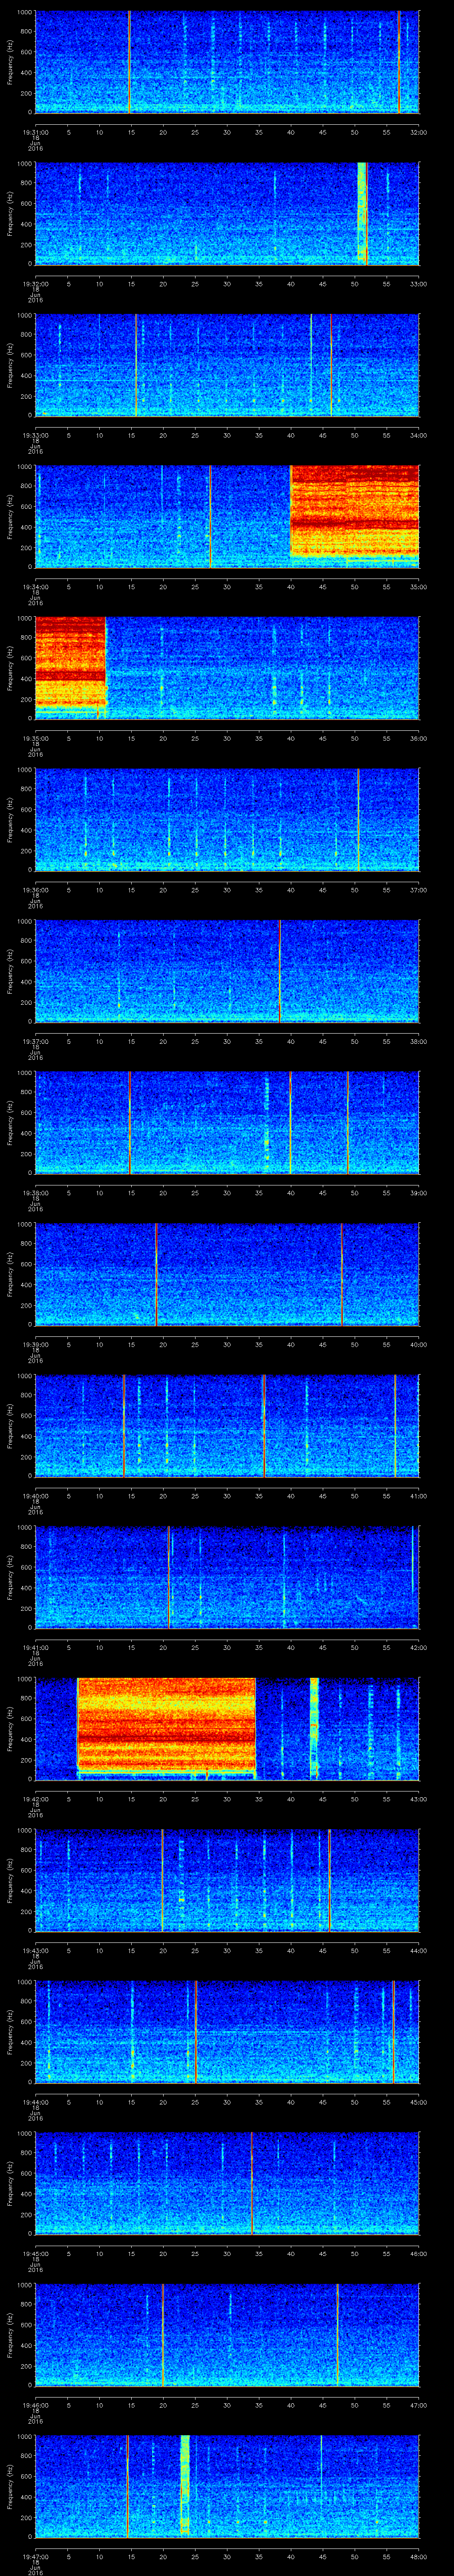Select the spectrogram panel labeled 19:33:00
Viewport: 454px width, 2576px height.
coord(227,365)
